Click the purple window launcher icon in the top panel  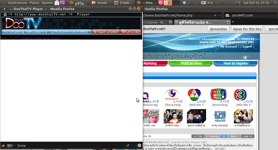click(63, 3)
